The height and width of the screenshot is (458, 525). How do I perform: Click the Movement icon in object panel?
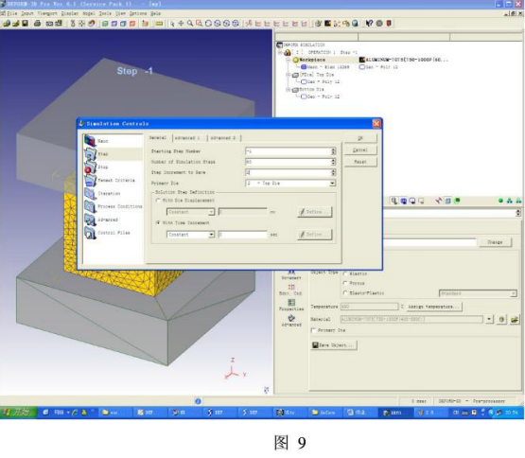click(x=291, y=274)
